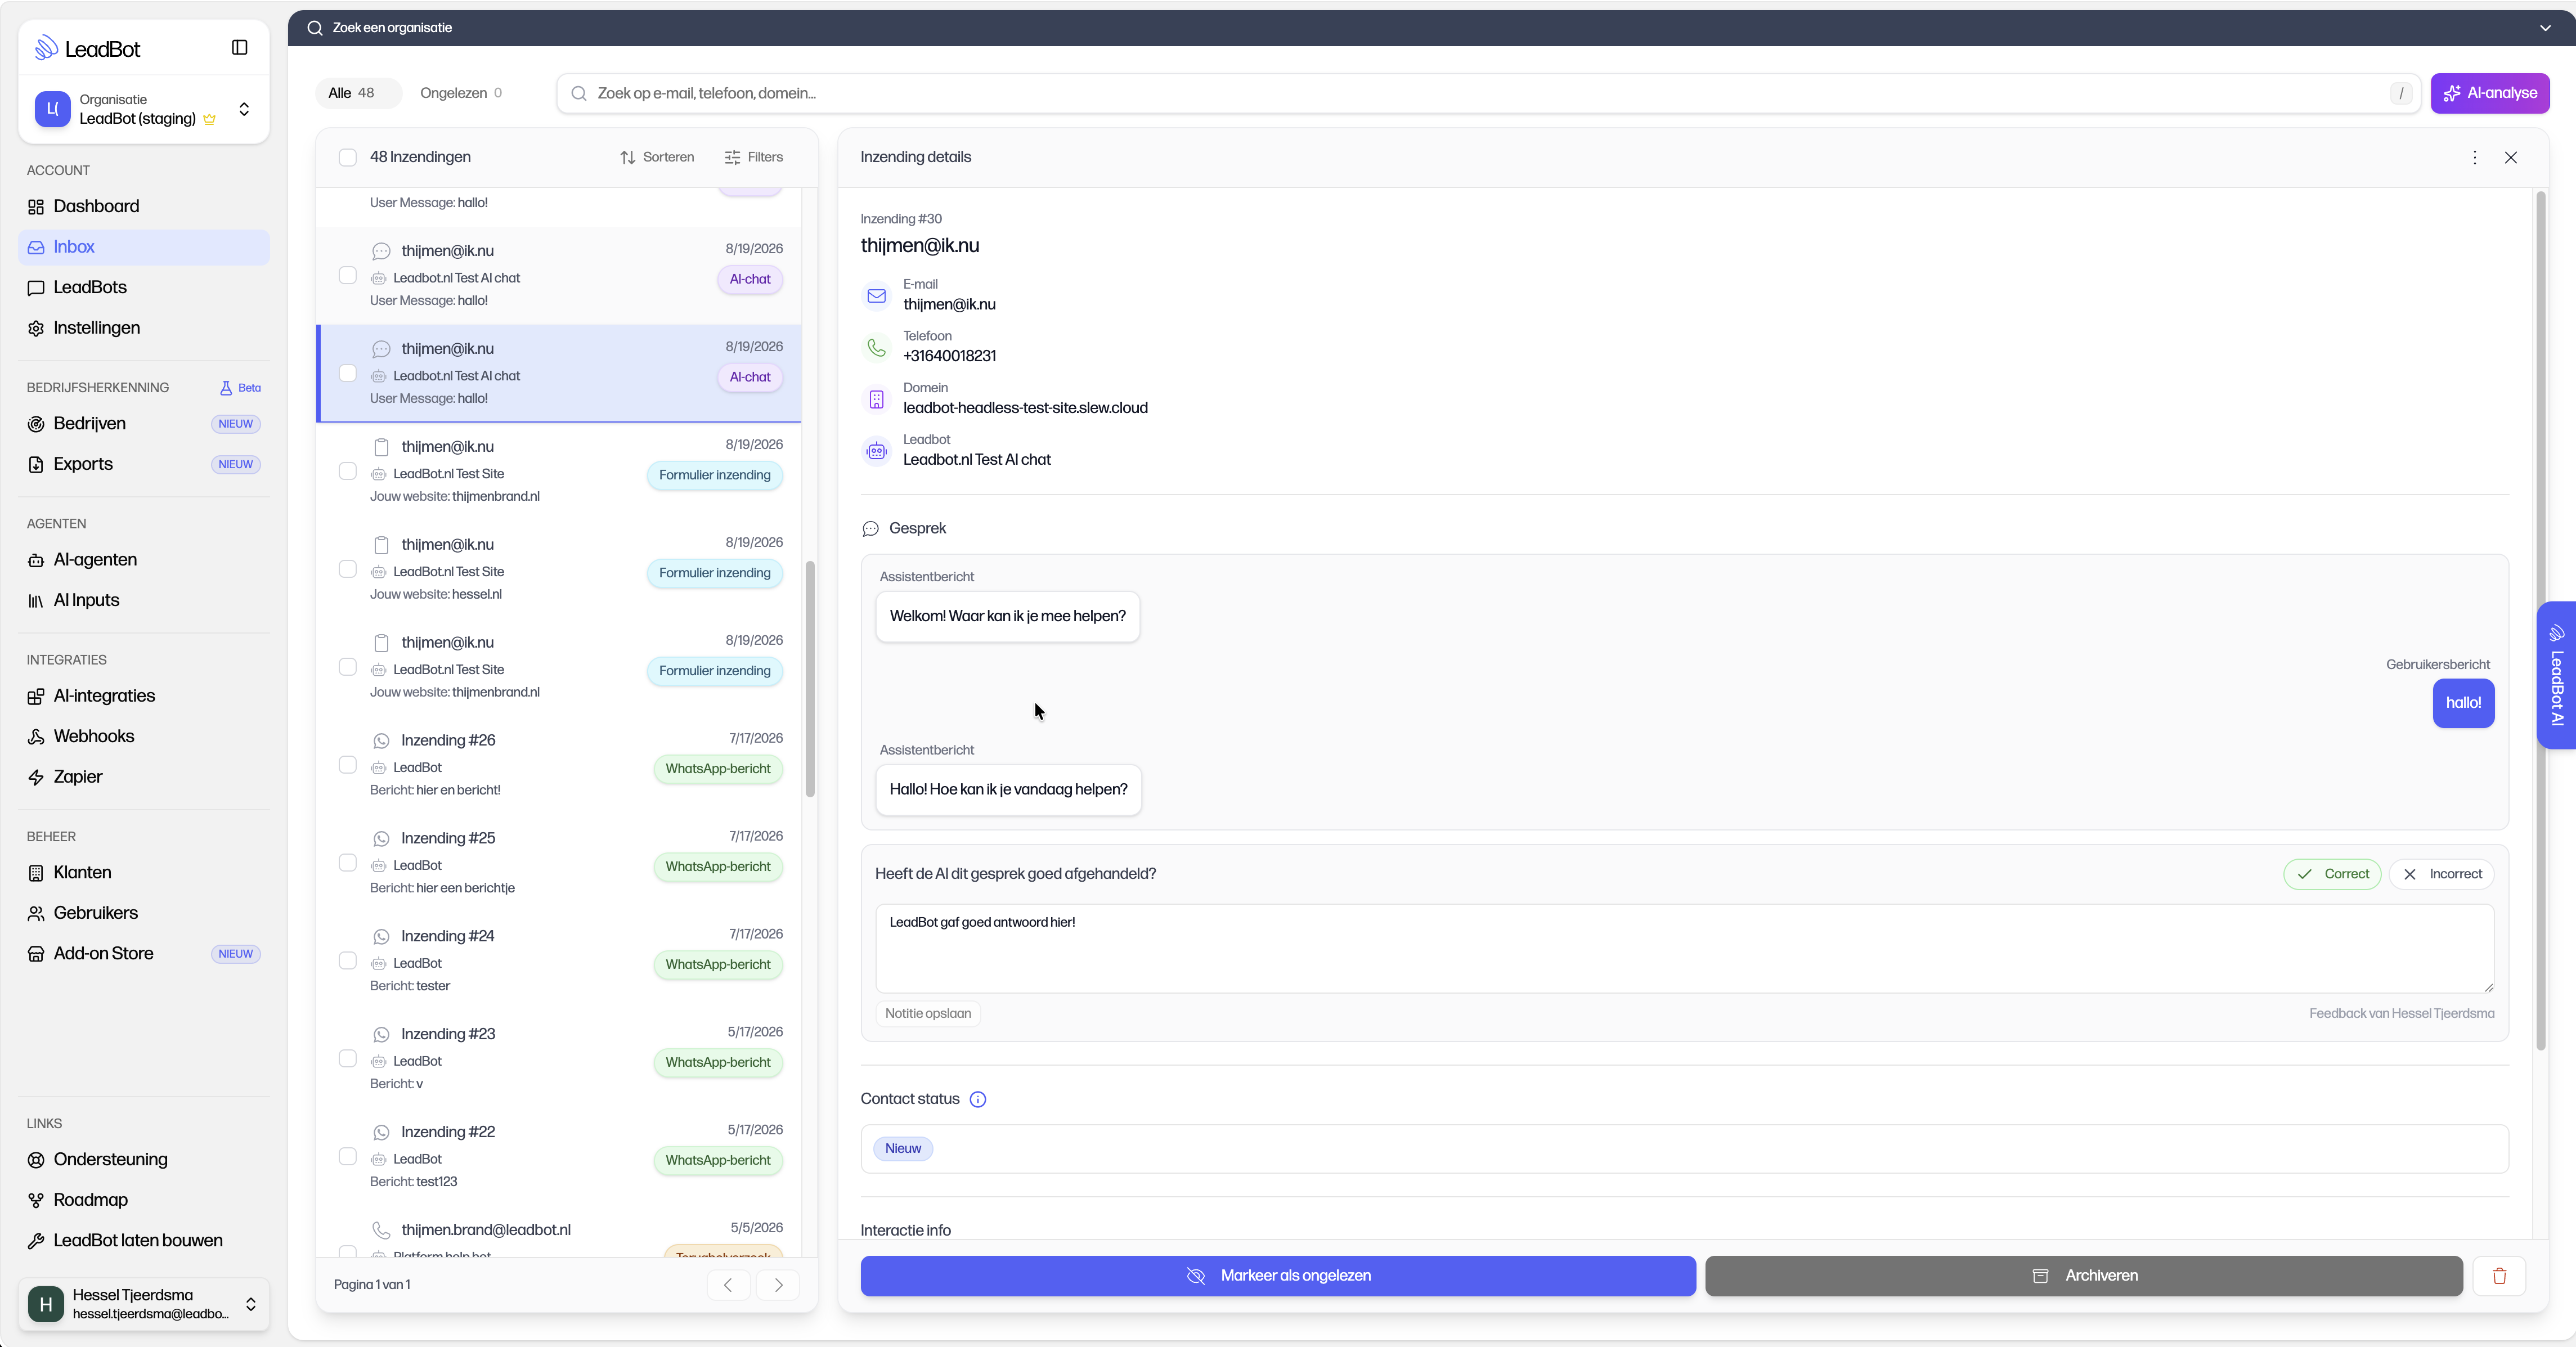Screen dimensions: 2576x1347
Task: Close the Inzending details panel
Action: tap(2510, 157)
